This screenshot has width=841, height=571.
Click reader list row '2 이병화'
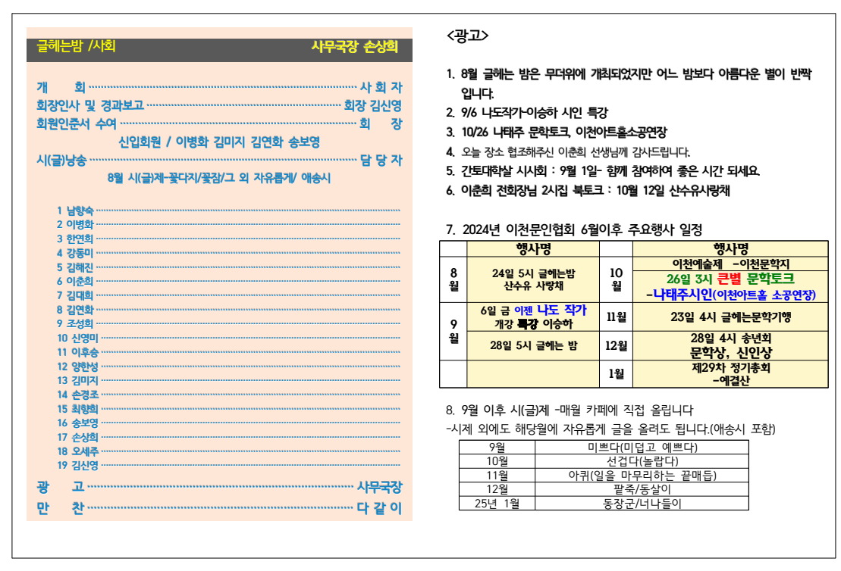click(x=228, y=224)
